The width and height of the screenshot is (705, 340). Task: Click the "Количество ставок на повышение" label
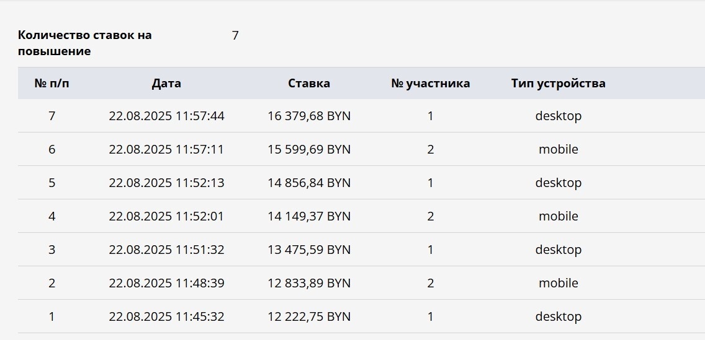[x=85, y=43]
